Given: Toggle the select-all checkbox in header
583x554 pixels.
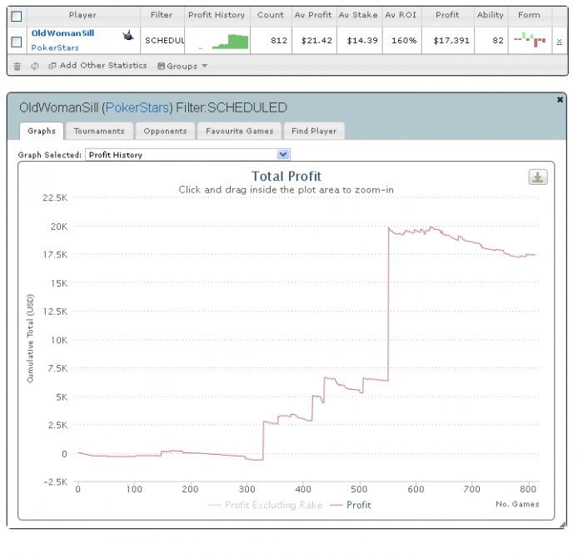Looking at the screenshot, I should click(17, 17).
